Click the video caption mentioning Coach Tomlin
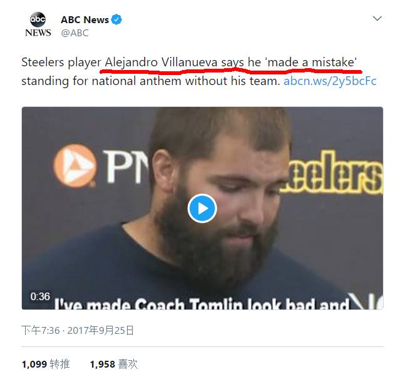The height and width of the screenshot is (377, 408). [200, 306]
